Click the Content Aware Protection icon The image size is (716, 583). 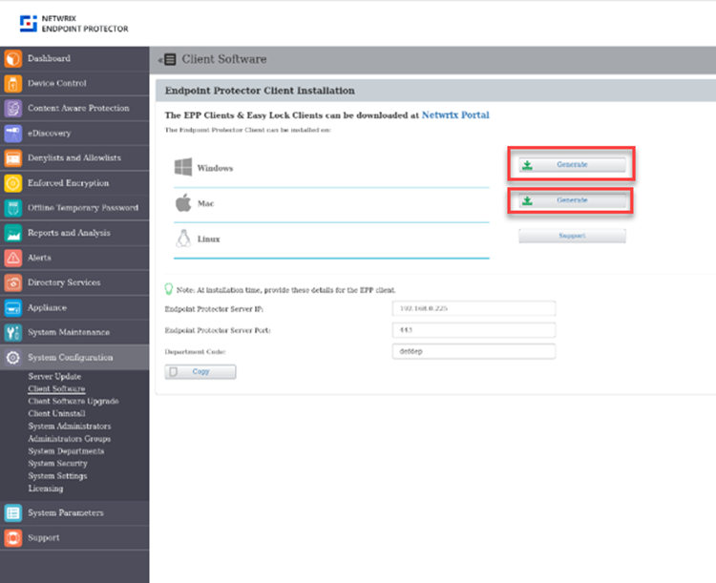pos(12,109)
